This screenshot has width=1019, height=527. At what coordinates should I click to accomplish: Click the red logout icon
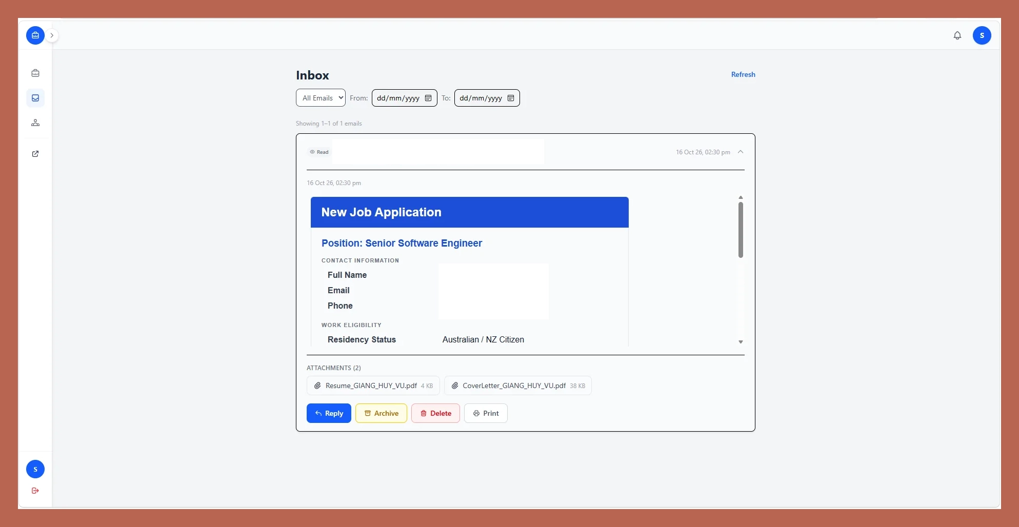click(x=35, y=491)
